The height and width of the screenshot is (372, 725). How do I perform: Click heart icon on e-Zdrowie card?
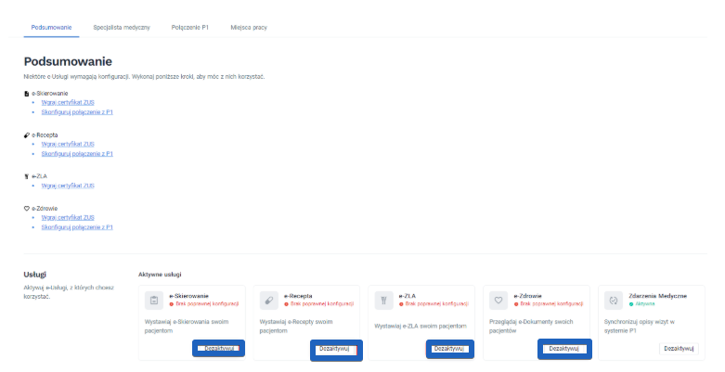tap(498, 301)
